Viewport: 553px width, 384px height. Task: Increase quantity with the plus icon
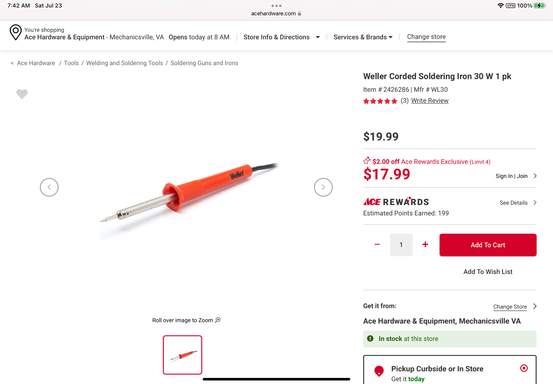click(425, 244)
